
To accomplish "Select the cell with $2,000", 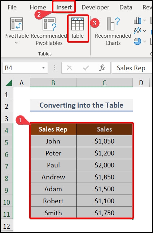I will (x=105, y=165).
